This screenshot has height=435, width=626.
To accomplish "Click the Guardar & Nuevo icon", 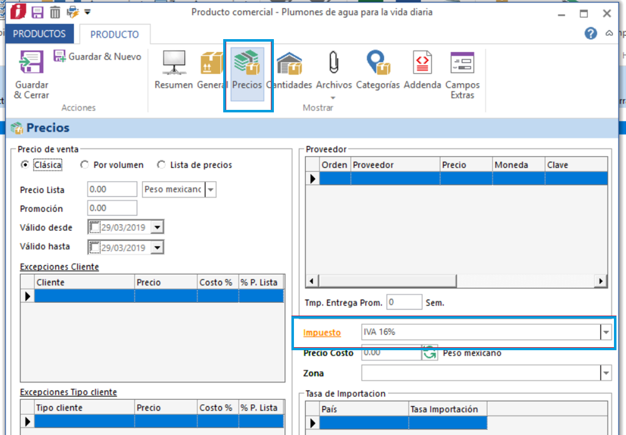I will click(60, 56).
